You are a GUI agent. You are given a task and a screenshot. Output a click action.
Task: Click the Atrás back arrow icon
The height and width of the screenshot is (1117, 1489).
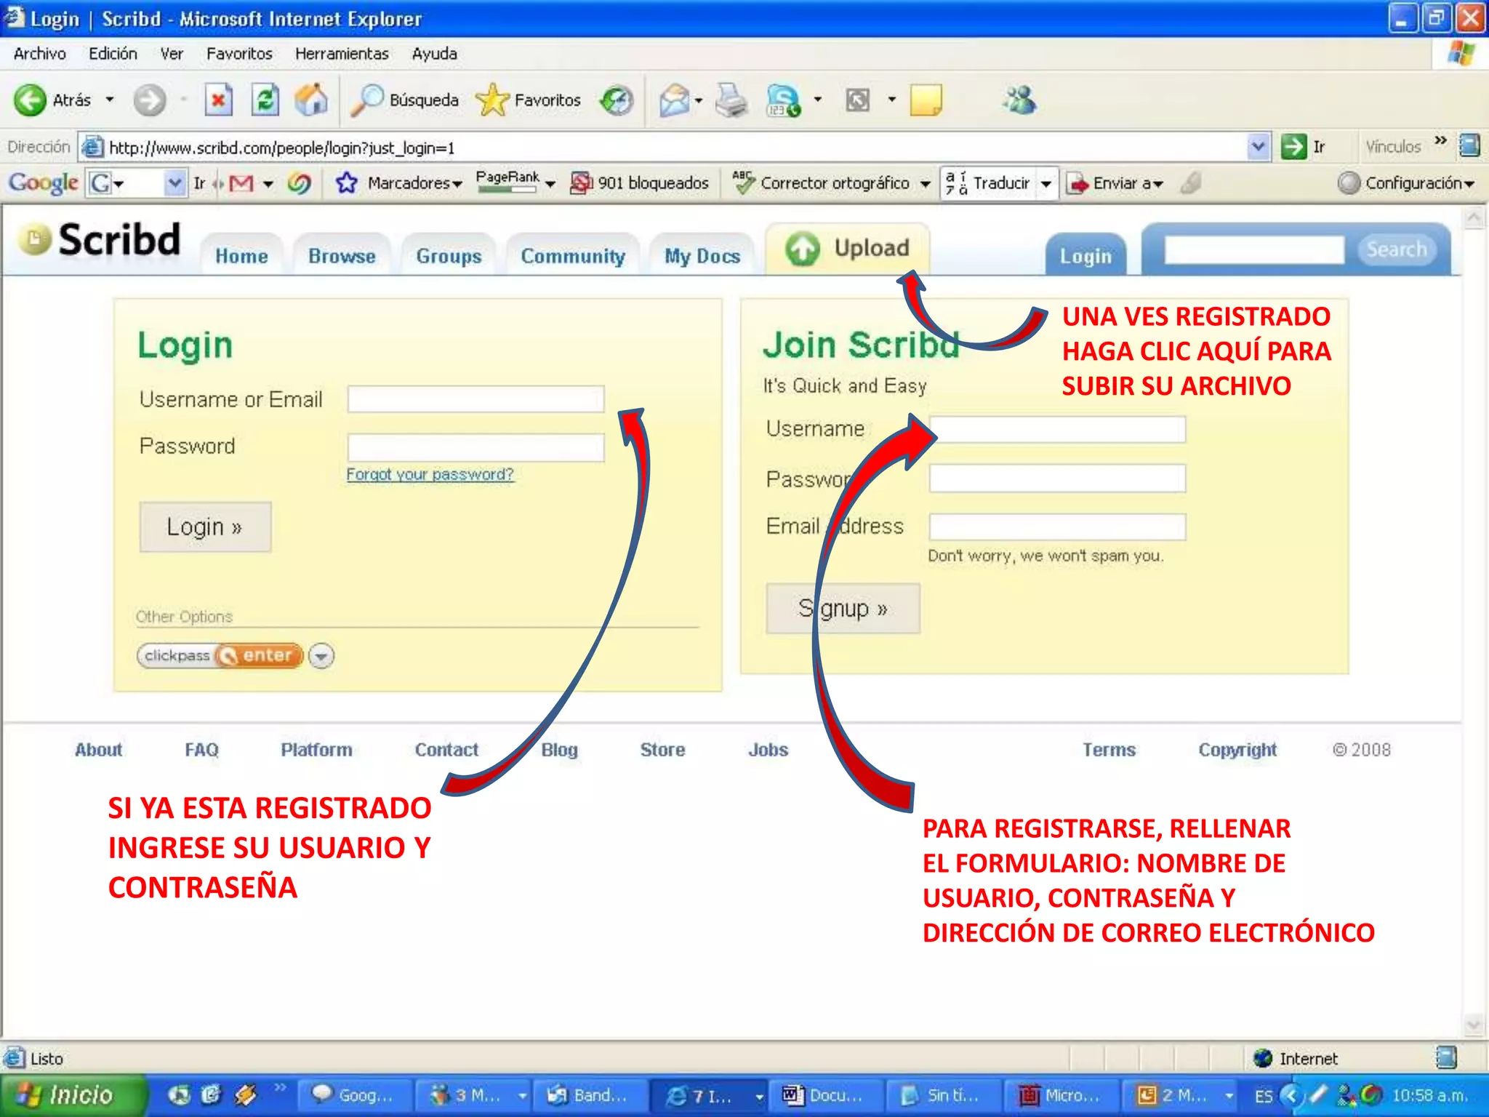tap(30, 100)
